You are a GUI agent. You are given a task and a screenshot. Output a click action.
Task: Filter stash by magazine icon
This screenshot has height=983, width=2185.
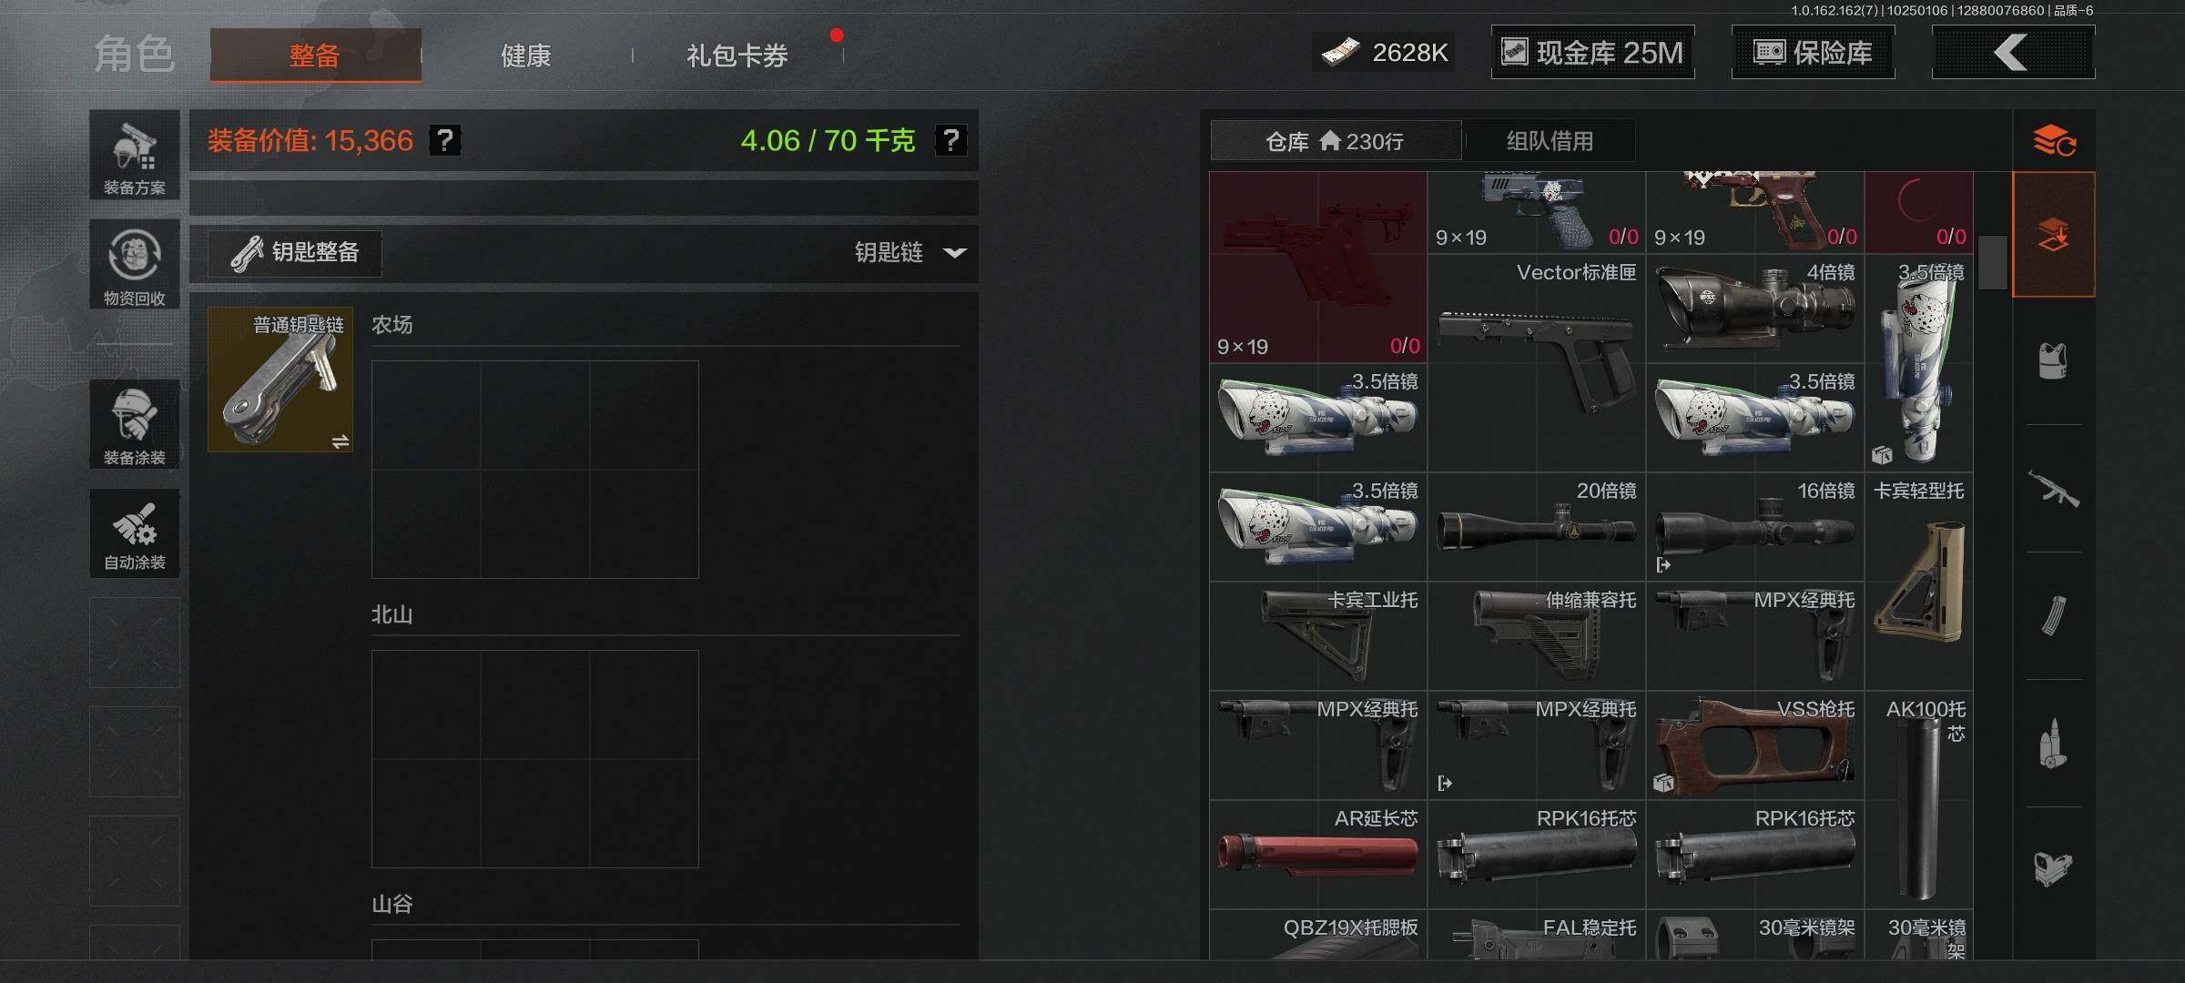(x=2053, y=616)
